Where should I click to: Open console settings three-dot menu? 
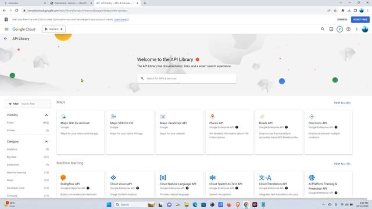tap(356, 29)
